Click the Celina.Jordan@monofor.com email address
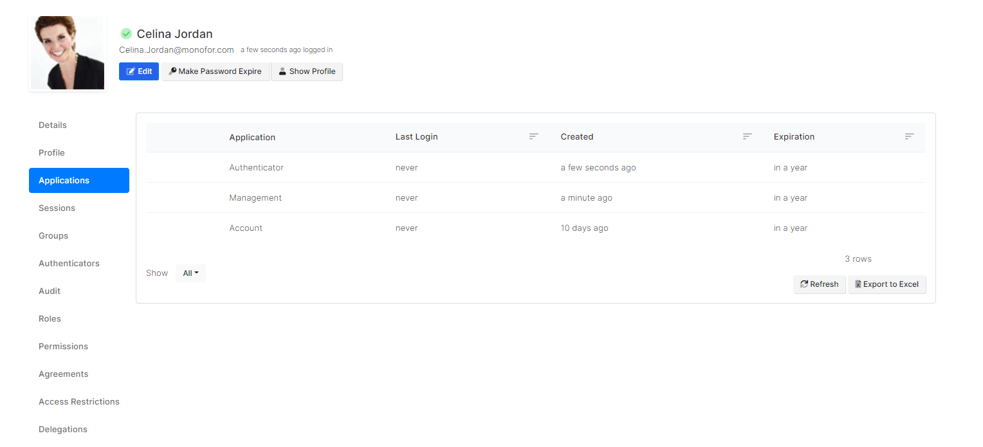 pyautogui.click(x=176, y=50)
